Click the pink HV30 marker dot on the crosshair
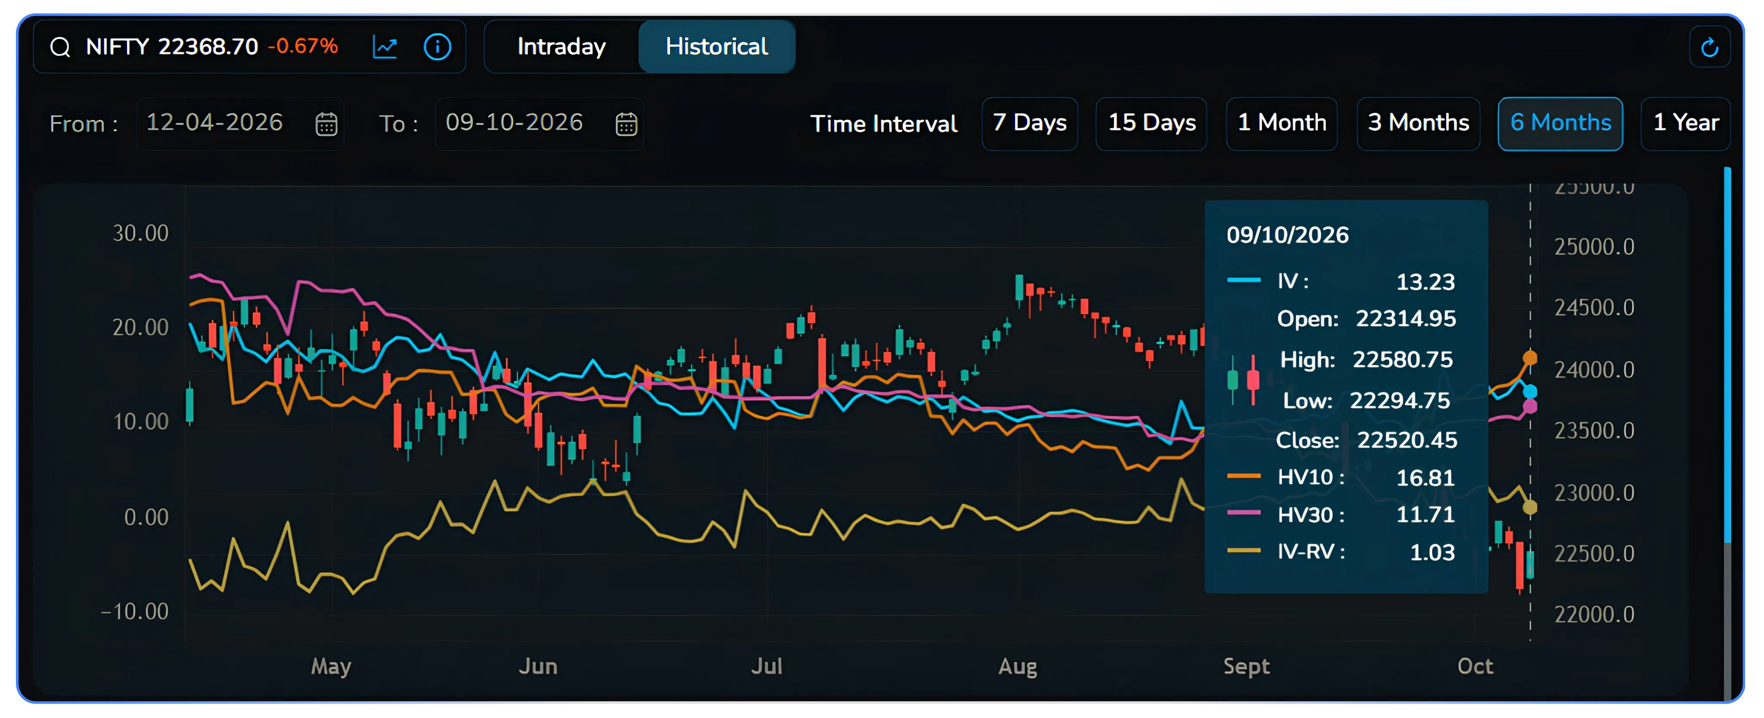The image size is (1764, 718). [1530, 407]
